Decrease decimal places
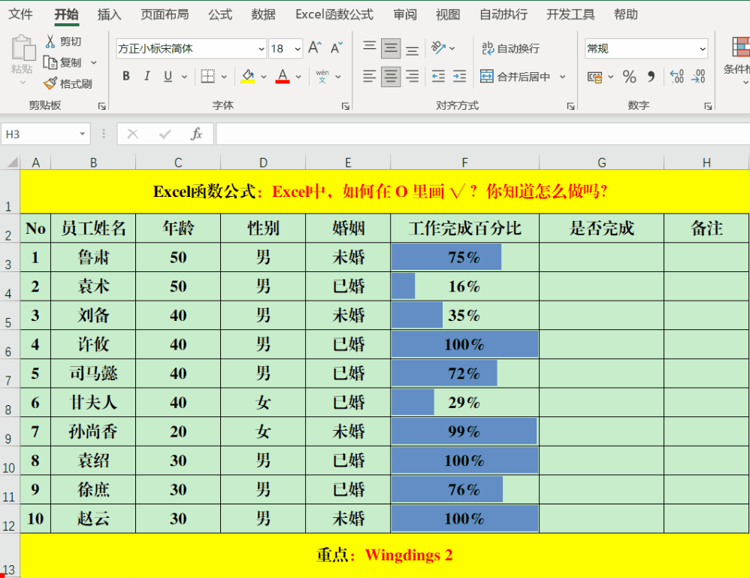Image resolution: width=750 pixels, height=578 pixels. point(698,77)
